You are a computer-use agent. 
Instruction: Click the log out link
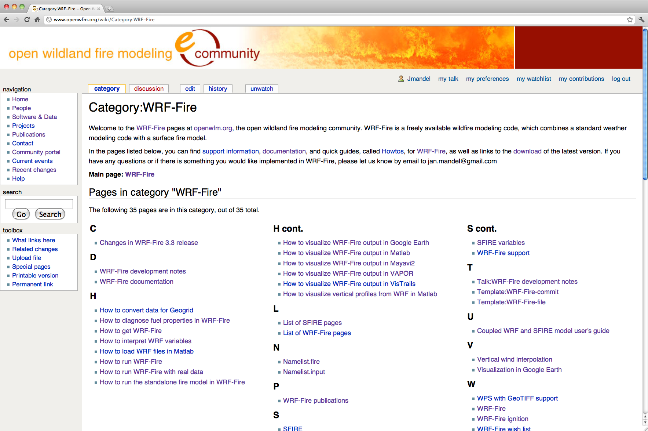pos(621,79)
